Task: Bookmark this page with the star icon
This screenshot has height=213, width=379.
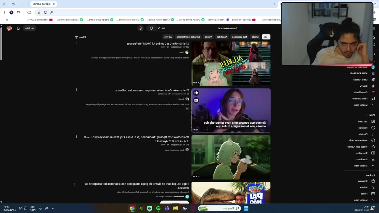Action: [x=39, y=12]
